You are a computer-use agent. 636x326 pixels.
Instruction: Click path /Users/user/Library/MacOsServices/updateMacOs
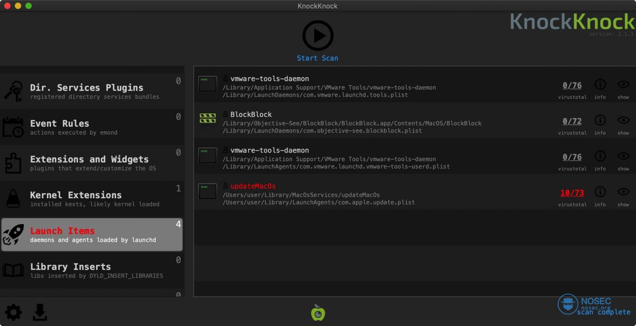[x=302, y=195]
